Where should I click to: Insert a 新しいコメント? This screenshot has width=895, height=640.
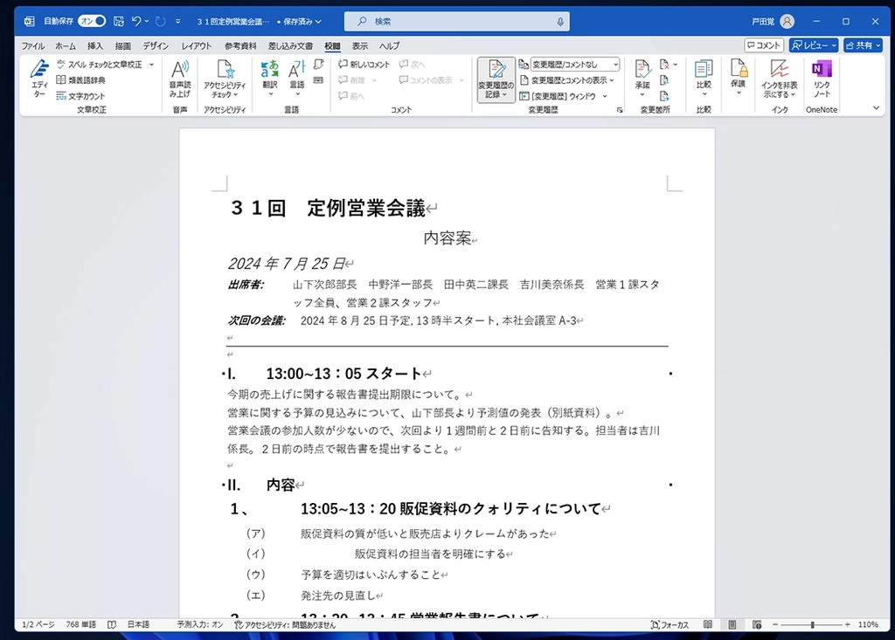(364, 65)
